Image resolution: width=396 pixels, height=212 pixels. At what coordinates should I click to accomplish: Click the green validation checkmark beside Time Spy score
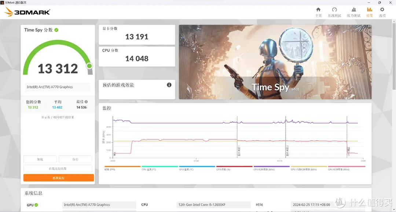coord(56,30)
